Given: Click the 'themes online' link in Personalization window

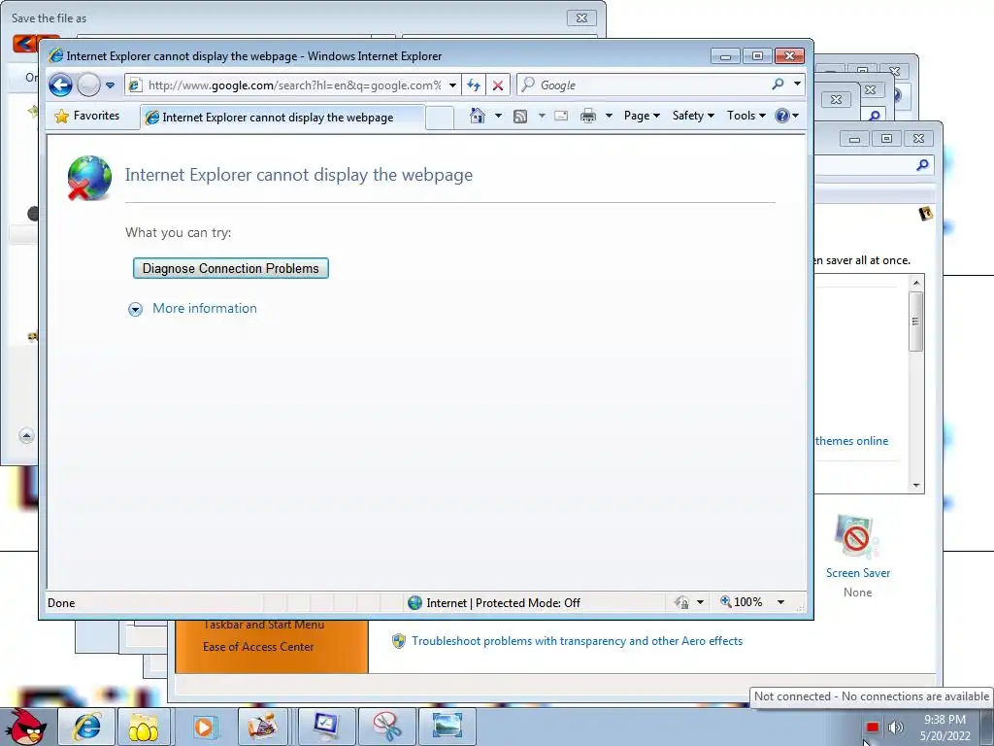Looking at the screenshot, I should tap(851, 441).
